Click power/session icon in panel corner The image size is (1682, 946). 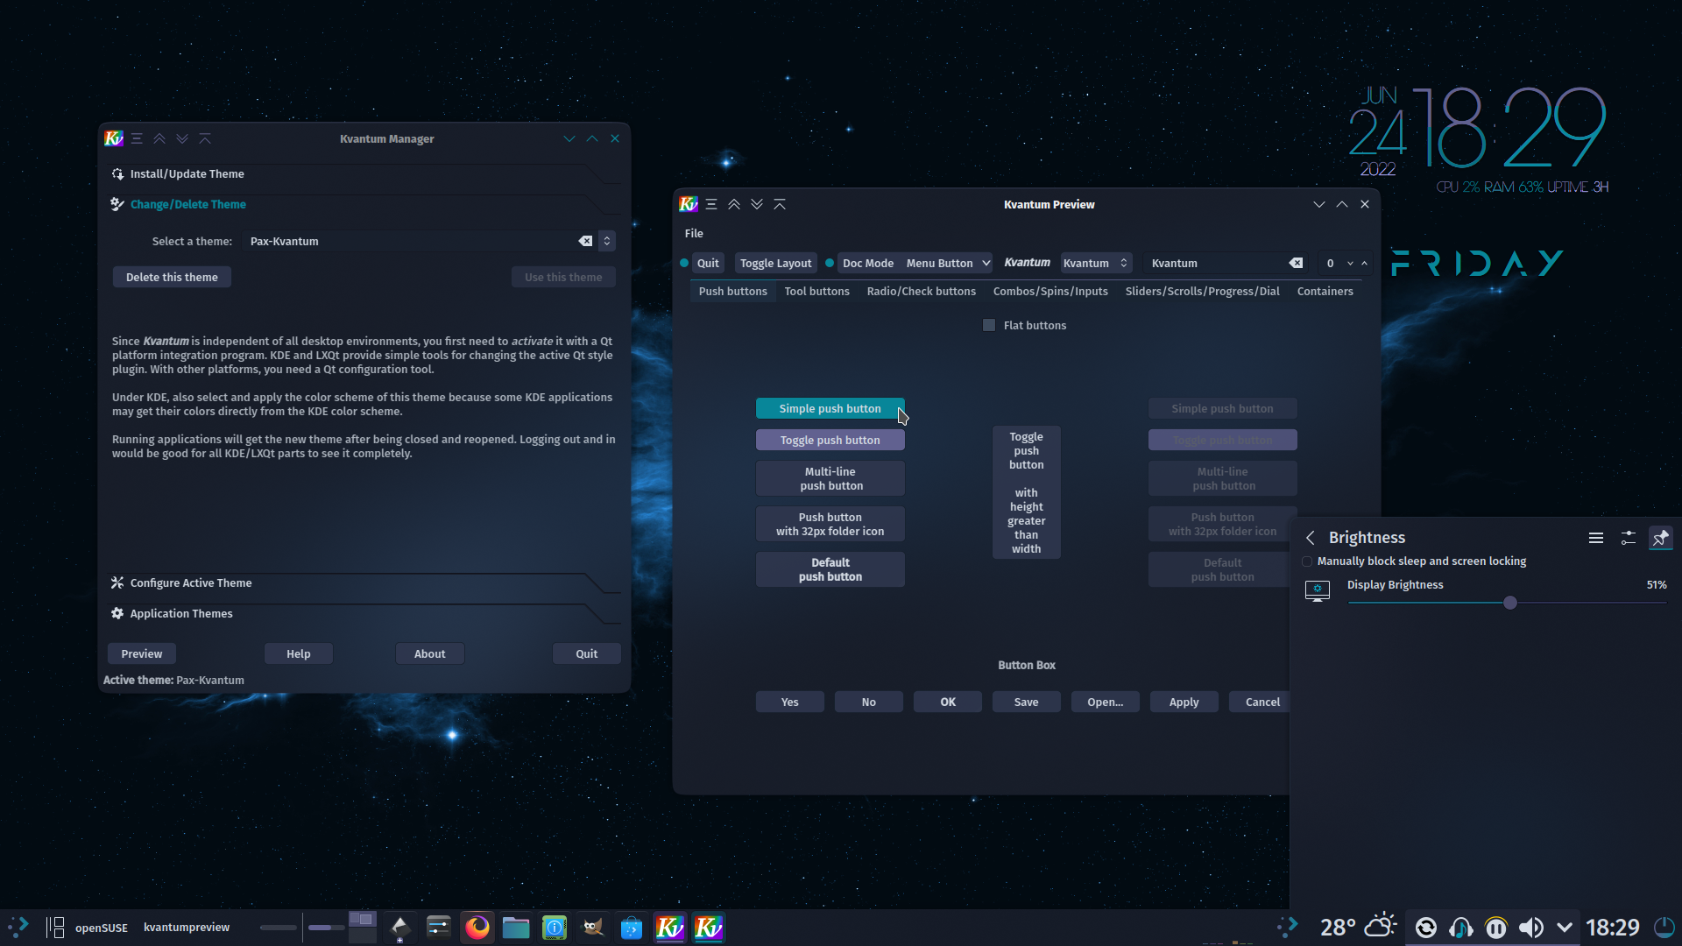pos(1664,927)
